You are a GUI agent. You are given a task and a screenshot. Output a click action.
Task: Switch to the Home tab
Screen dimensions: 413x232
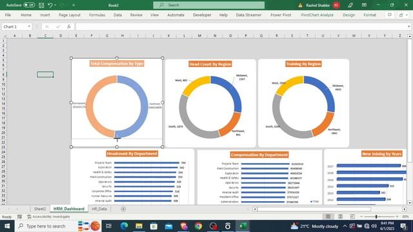tap(26, 15)
